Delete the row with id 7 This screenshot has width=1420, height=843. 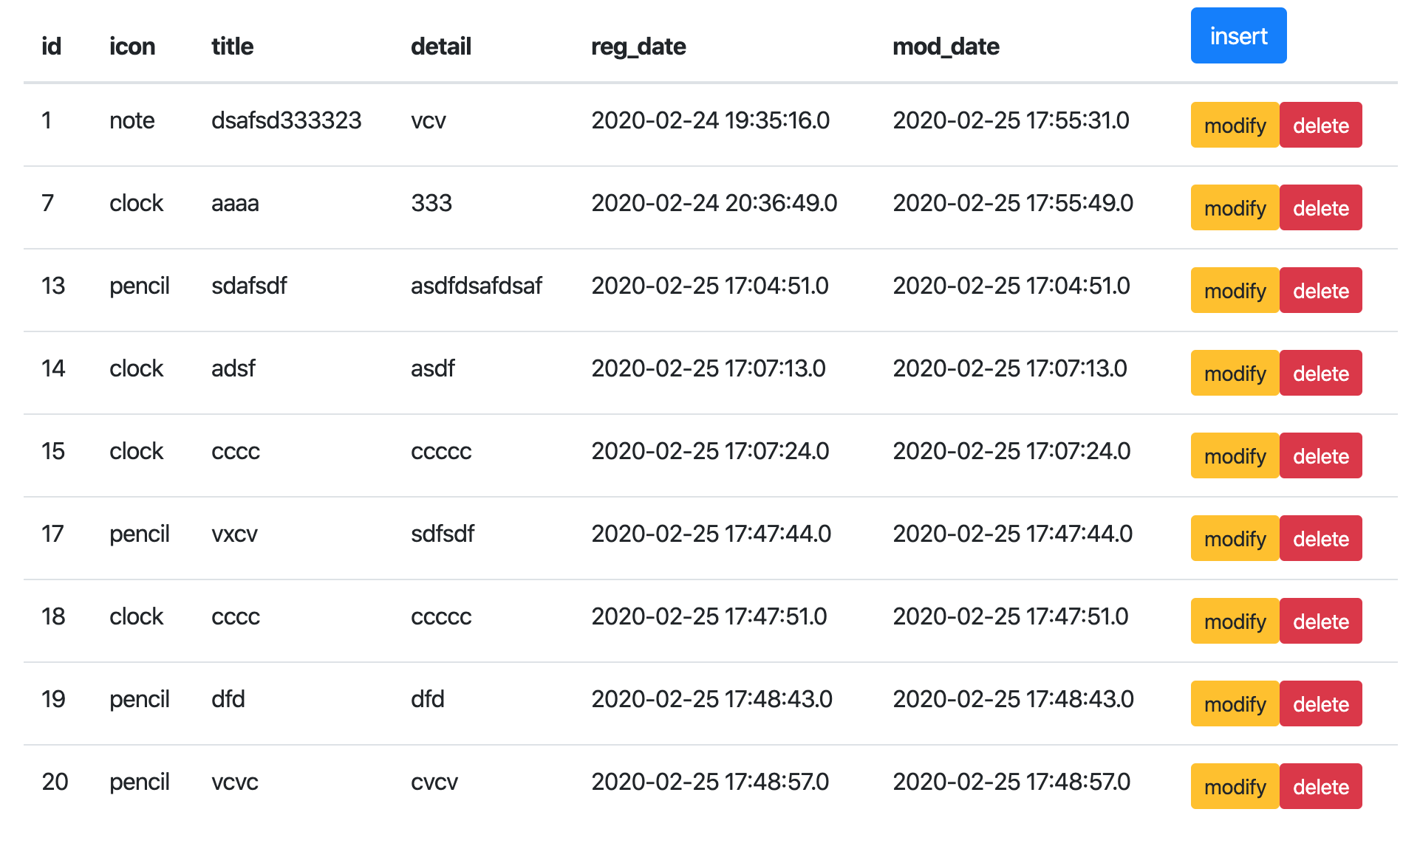pyautogui.click(x=1320, y=208)
